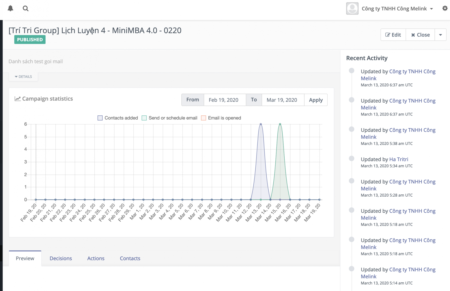Click the From date field showing Feb 19, 2020
Viewport: 450px width, 291px height.
pos(224,100)
